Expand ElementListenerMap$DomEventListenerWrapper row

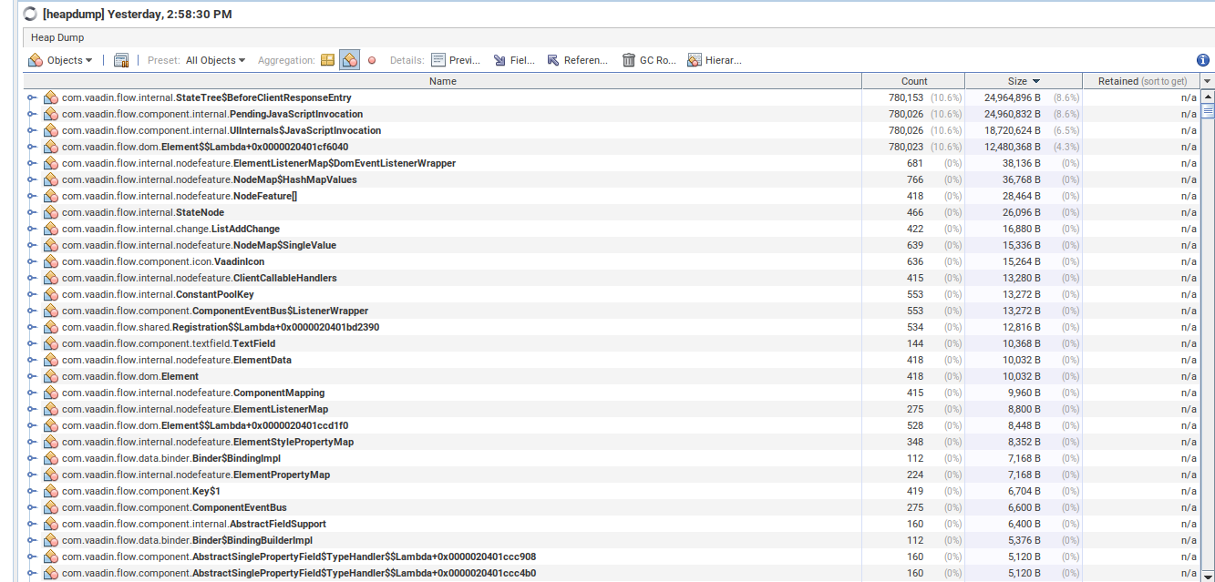[x=32, y=163]
